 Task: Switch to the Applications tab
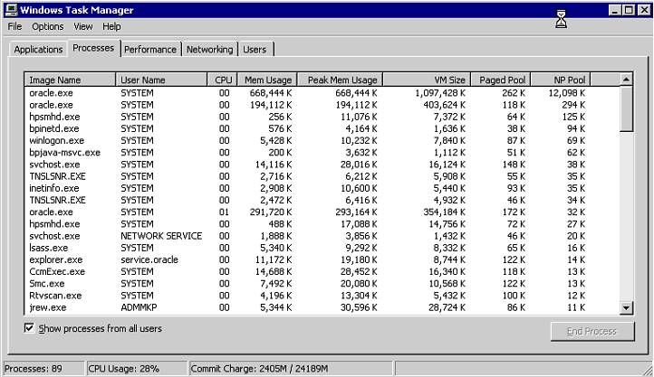[38, 49]
